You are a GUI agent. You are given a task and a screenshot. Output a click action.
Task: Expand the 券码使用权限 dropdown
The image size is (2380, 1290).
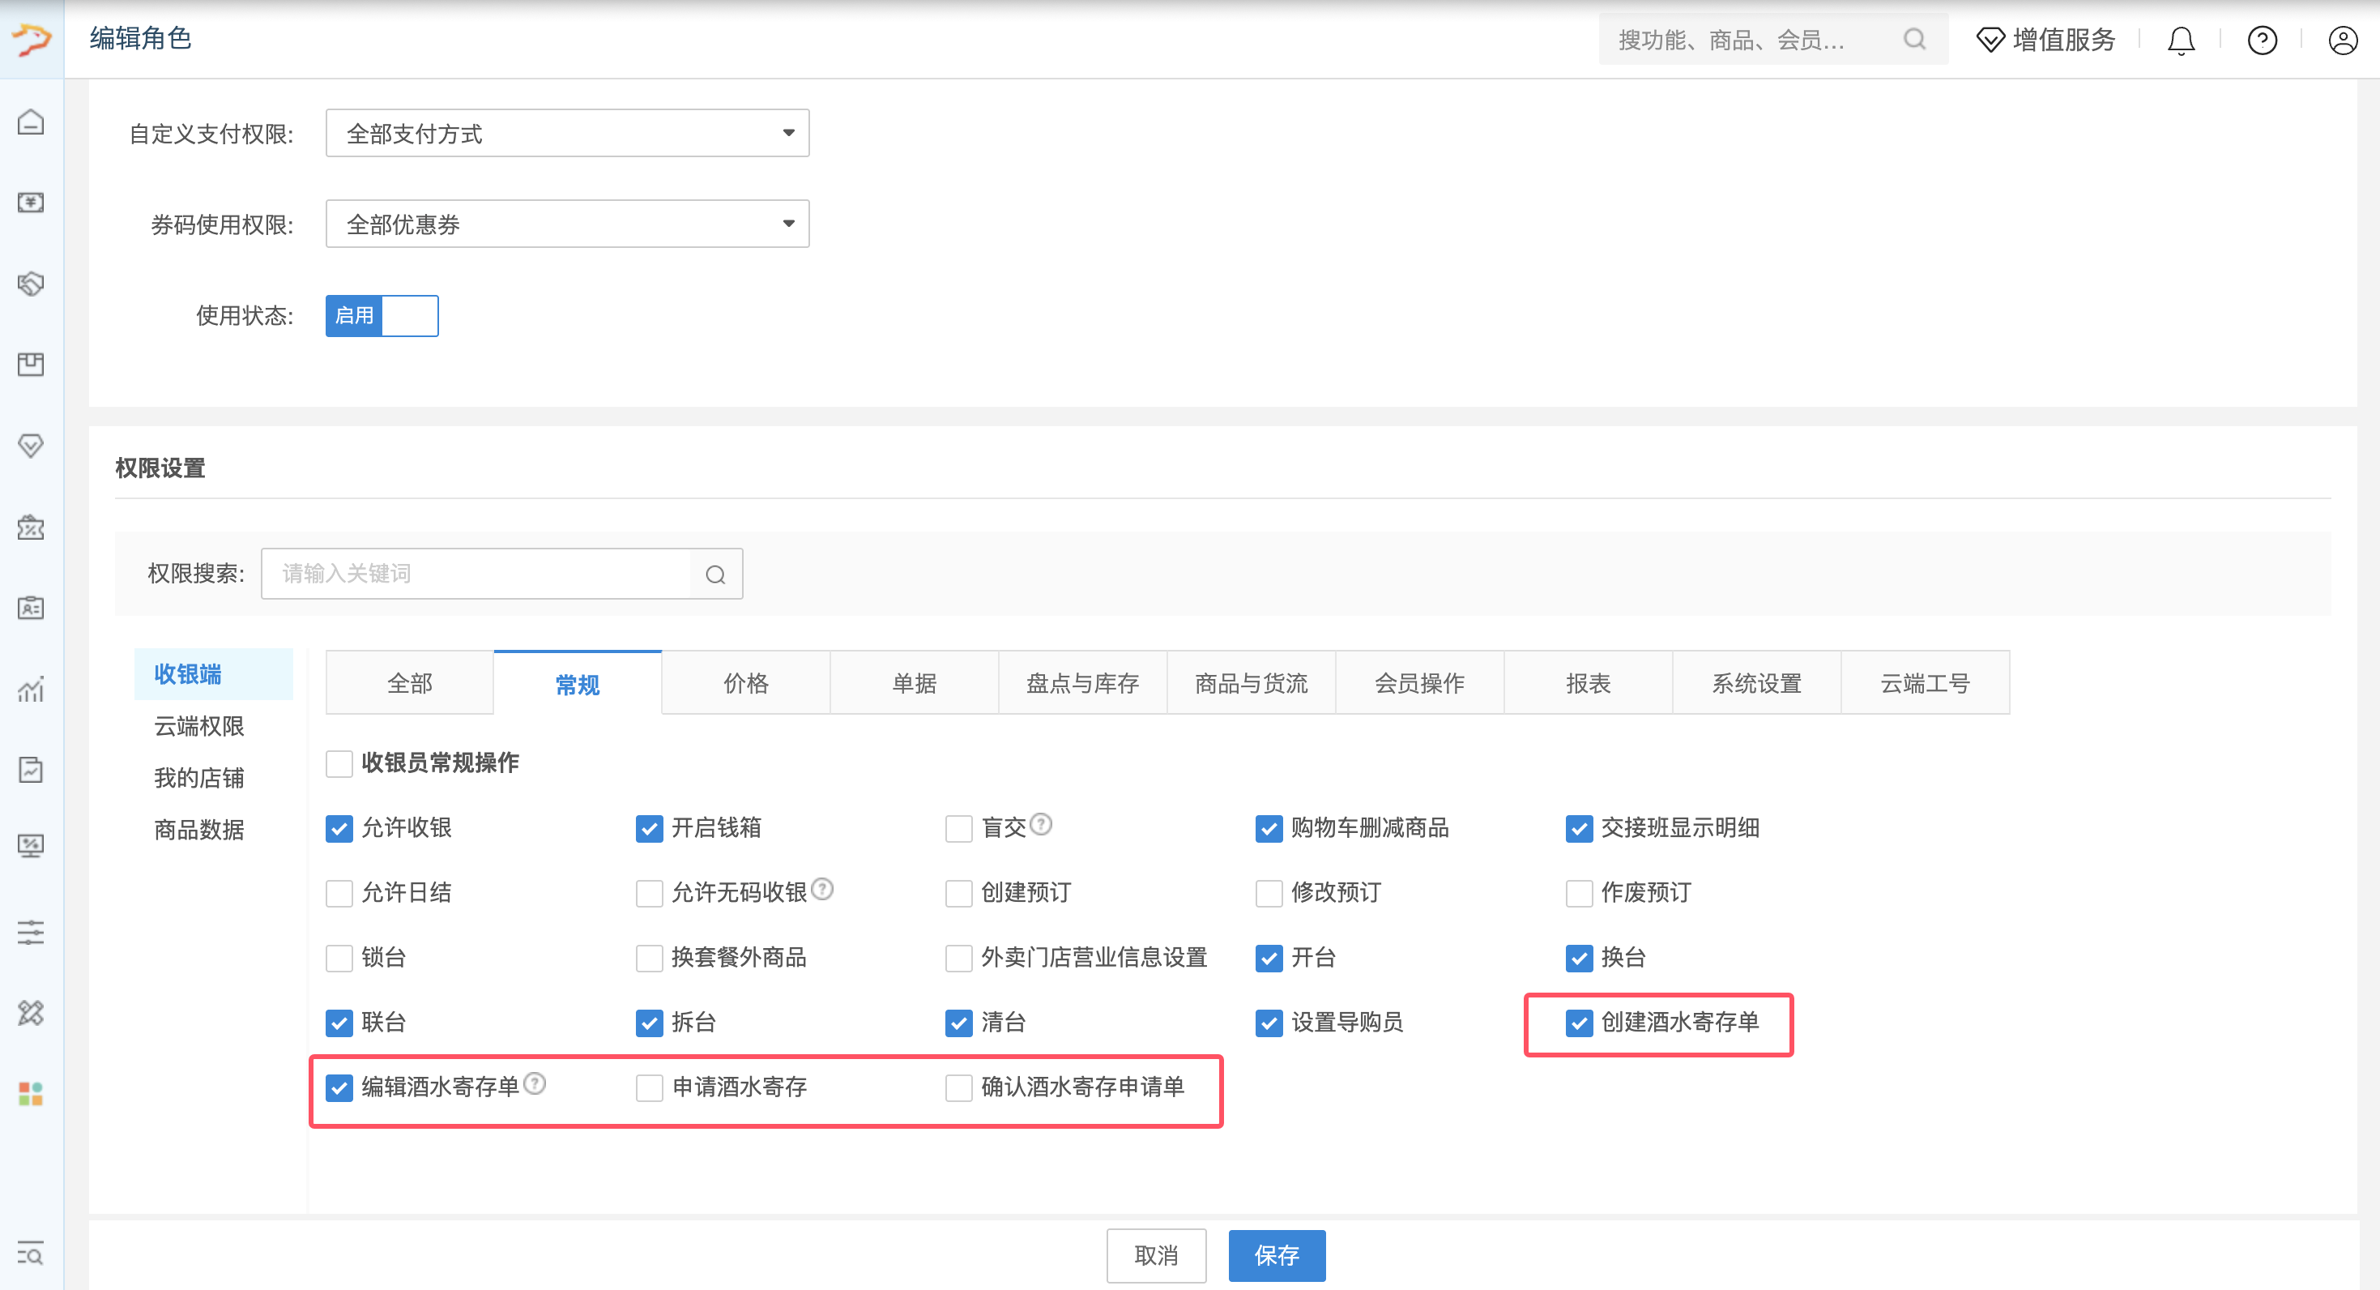567,224
